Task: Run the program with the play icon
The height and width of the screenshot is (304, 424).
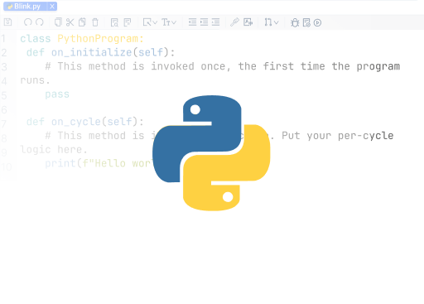Action: tap(317, 22)
